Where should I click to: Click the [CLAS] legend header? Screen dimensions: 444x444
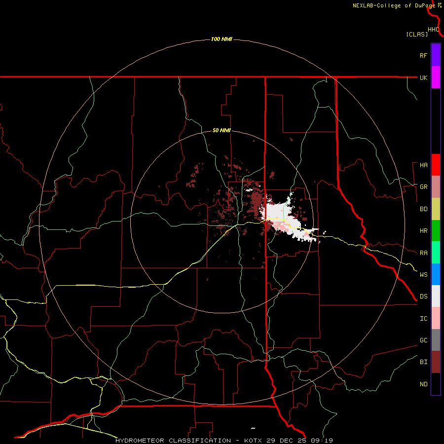click(417, 35)
